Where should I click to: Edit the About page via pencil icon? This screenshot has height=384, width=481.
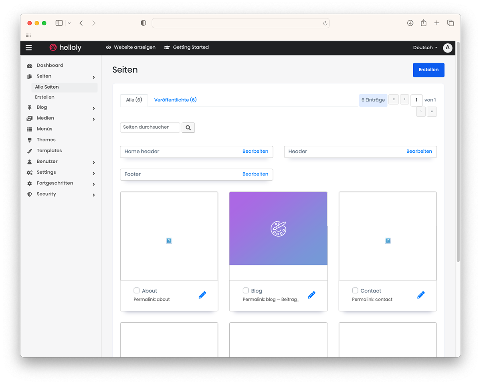[202, 295]
